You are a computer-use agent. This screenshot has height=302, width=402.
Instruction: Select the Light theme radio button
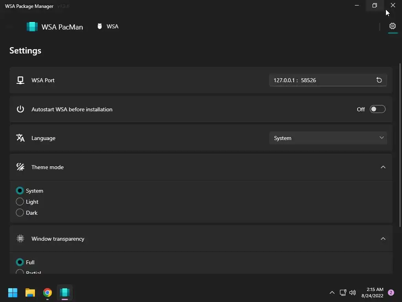click(20, 202)
